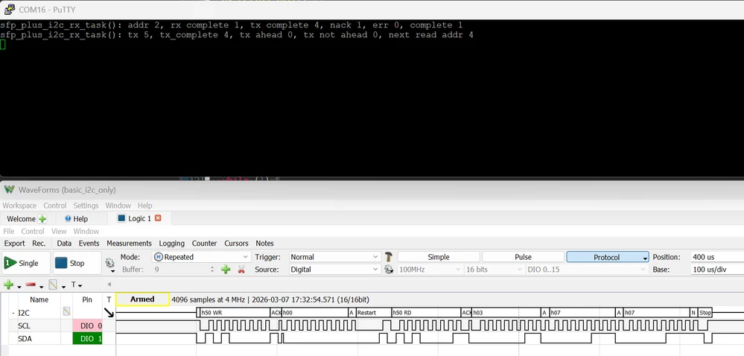Open the DIO 0..15 dropdown
The height and width of the screenshot is (356, 744).
click(586, 270)
